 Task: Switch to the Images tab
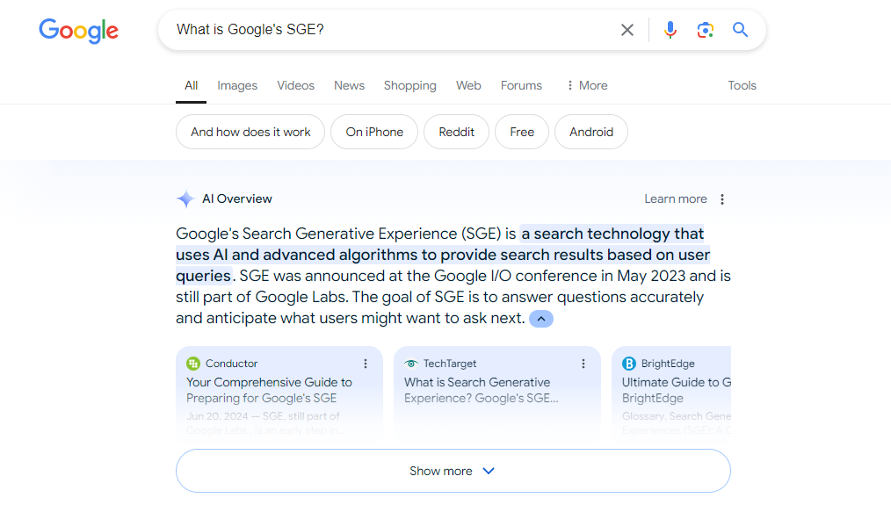(237, 85)
